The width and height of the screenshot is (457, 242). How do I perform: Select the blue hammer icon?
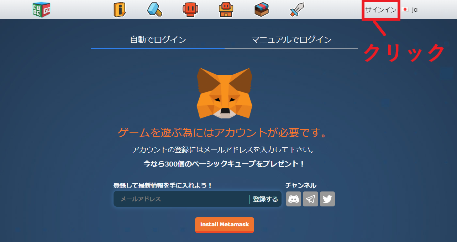[155, 10]
